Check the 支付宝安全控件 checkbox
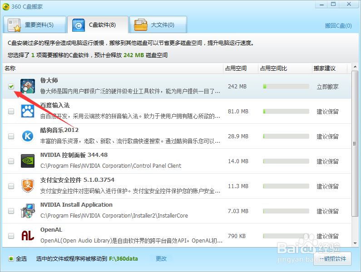Image resolution: width=361 pixels, height=272 pixels. [11, 186]
